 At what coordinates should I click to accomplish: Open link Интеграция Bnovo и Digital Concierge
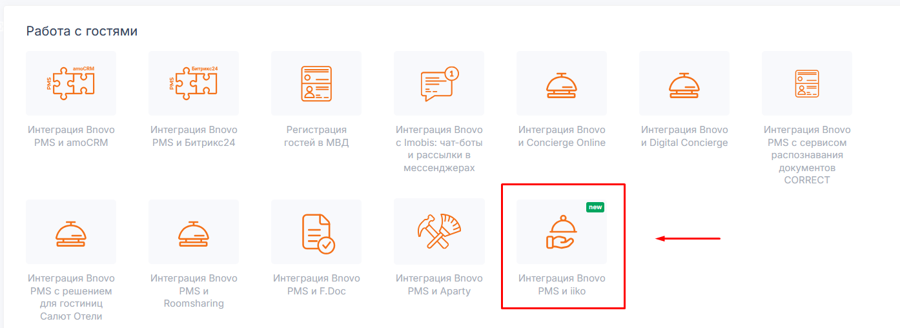tap(684, 136)
